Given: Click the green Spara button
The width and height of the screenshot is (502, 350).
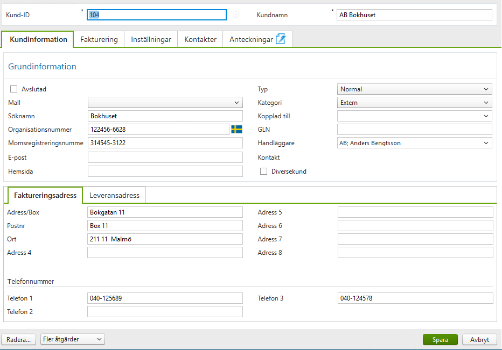Looking at the screenshot, I should point(440,339).
